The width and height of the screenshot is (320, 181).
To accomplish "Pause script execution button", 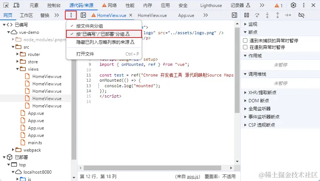I will coord(247,15).
